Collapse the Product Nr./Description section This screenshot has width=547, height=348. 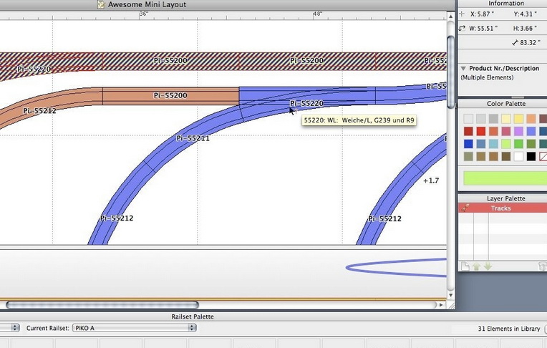[x=464, y=69]
